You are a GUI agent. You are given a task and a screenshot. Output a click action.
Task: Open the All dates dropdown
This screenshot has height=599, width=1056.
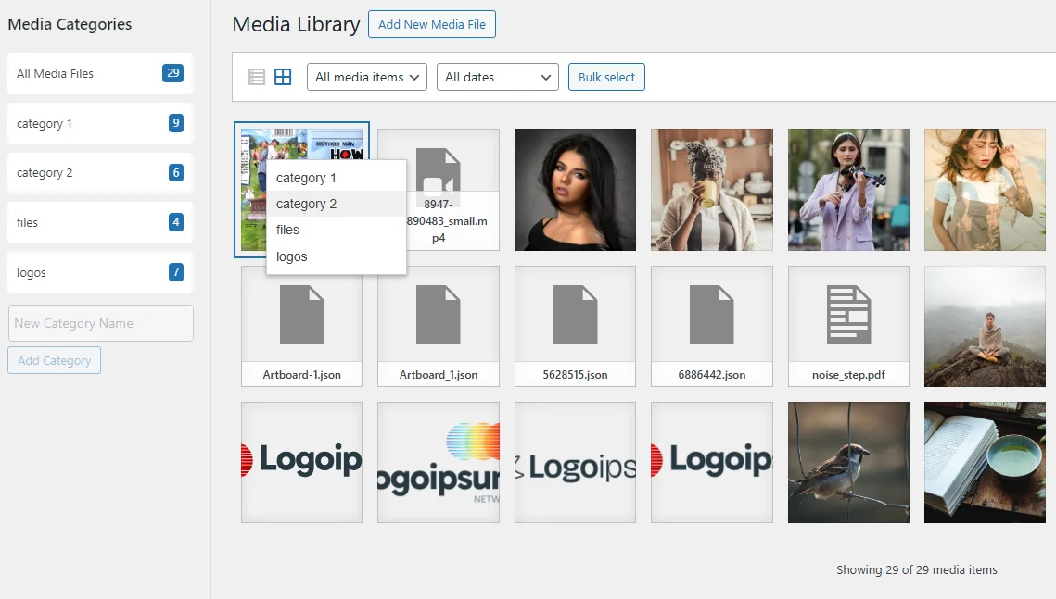tap(497, 77)
